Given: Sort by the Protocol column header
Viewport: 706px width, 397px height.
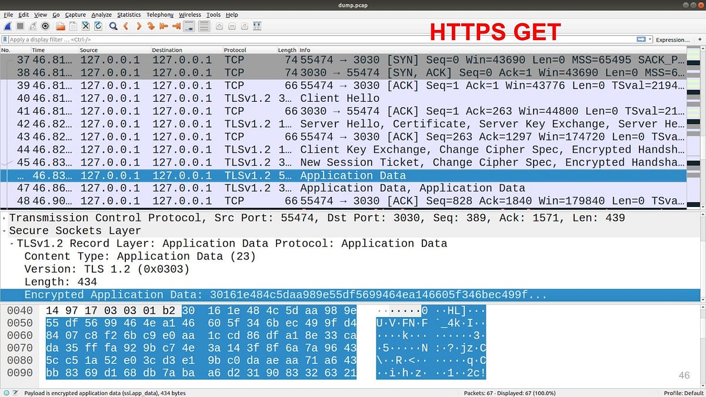Looking at the screenshot, I should coord(249,50).
